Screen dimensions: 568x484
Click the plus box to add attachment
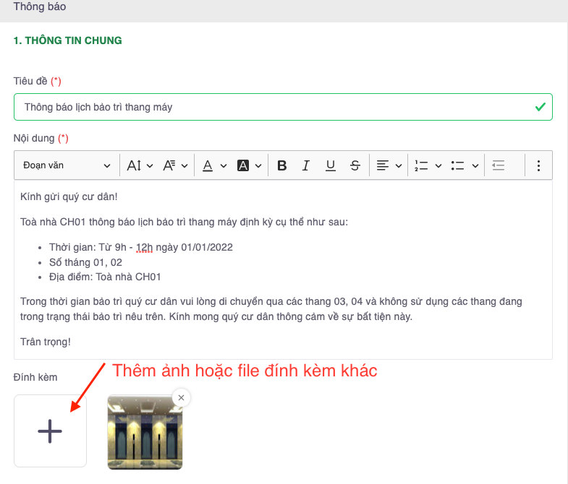(x=50, y=431)
